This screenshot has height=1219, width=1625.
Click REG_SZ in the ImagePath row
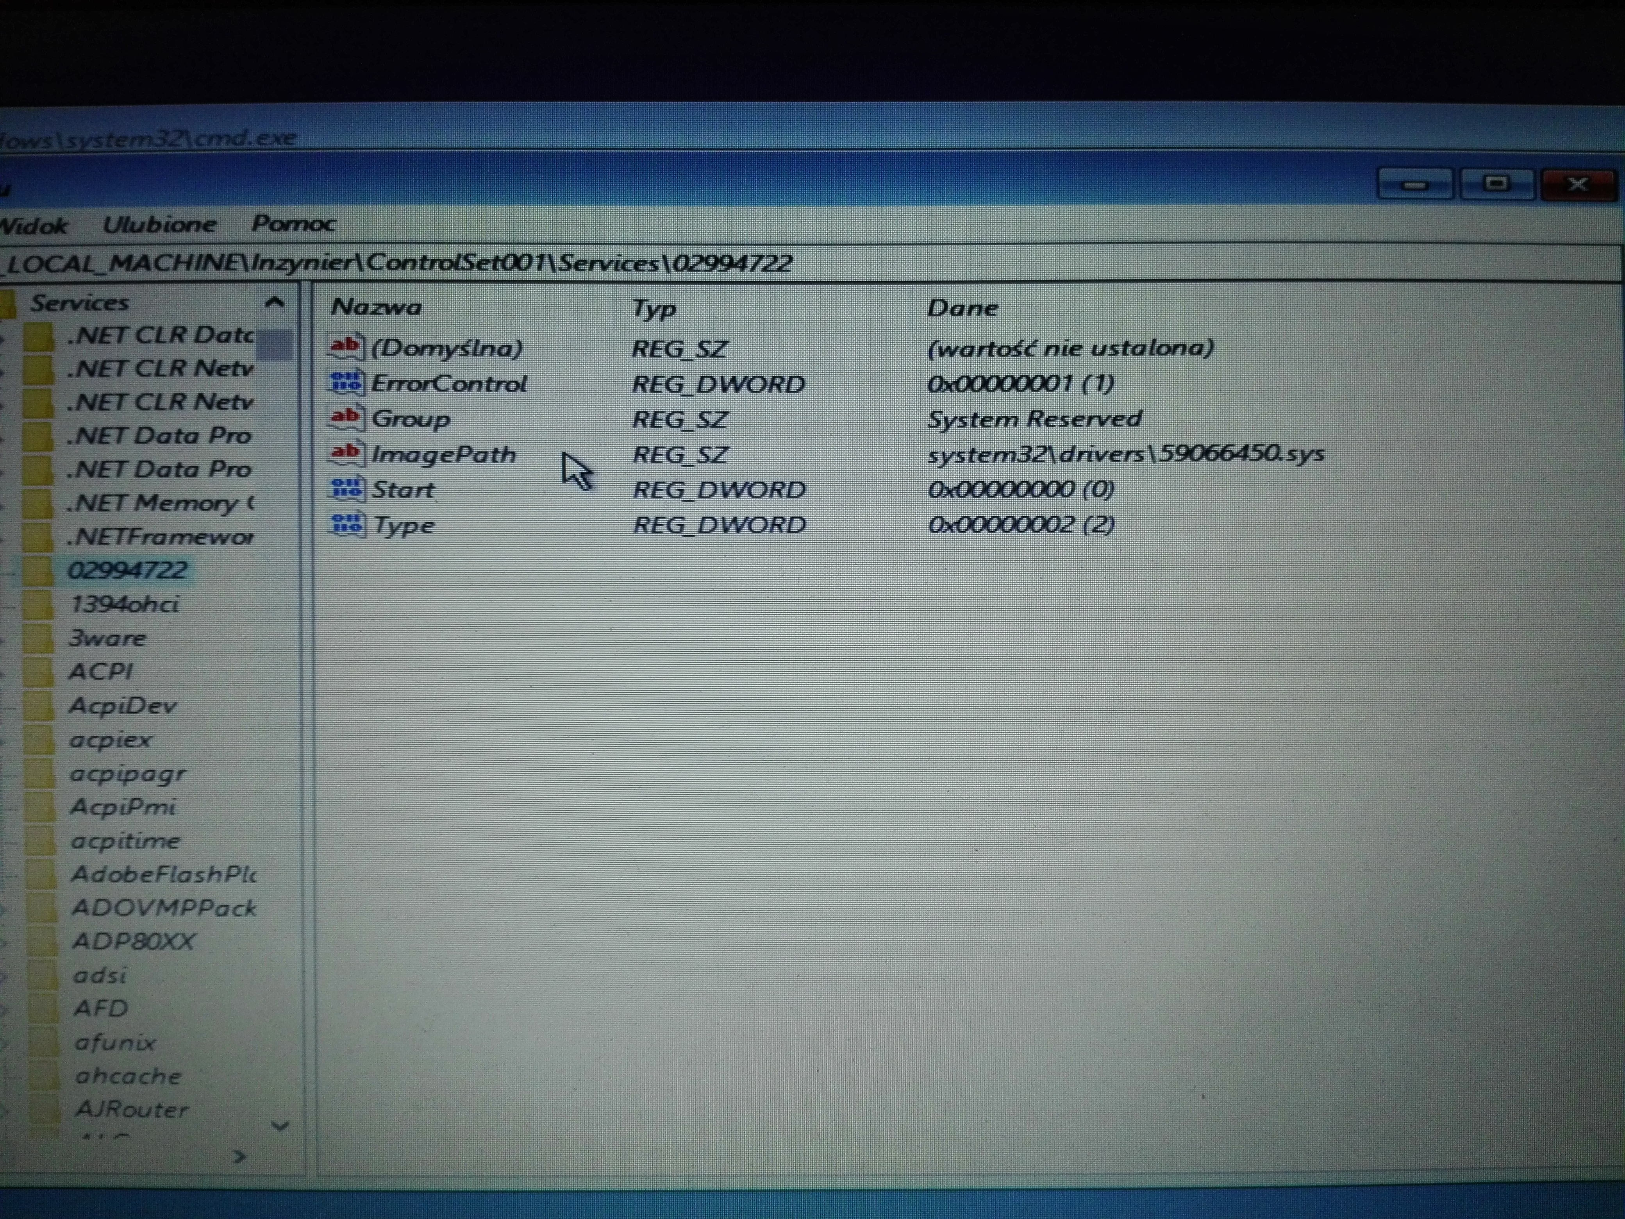(x=680, y=455)
